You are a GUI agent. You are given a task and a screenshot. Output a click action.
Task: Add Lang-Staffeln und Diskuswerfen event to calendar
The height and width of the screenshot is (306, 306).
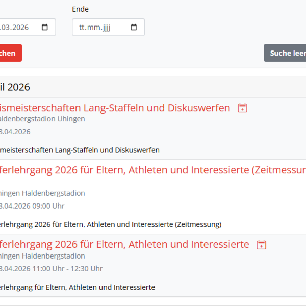point(243,108)
